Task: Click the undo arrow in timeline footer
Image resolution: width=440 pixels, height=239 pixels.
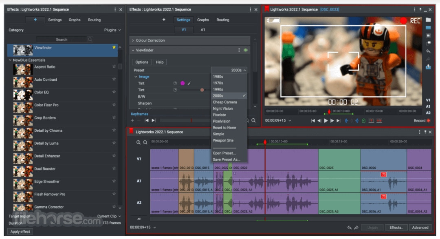Action: [350, 228]
